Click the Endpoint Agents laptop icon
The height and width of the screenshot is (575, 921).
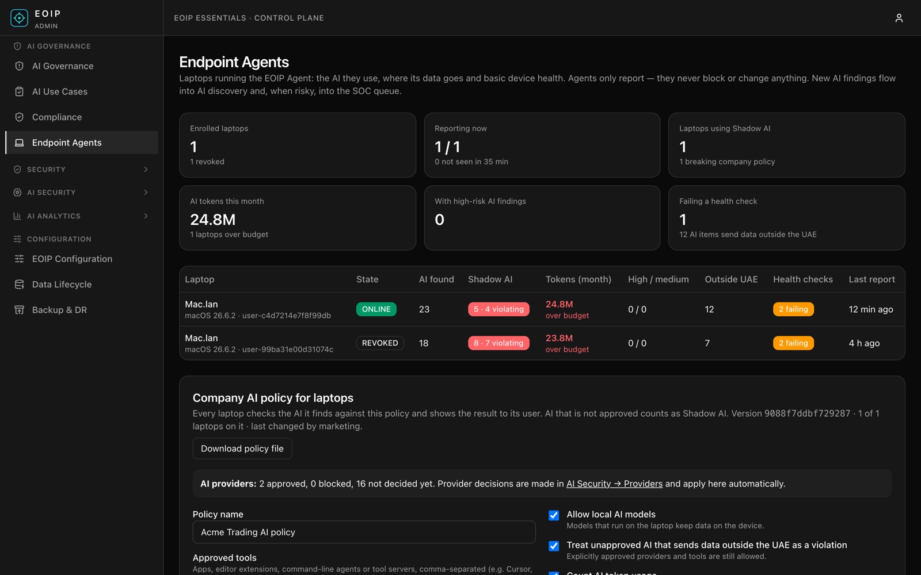pyautogui.click(x=19, y=143)
